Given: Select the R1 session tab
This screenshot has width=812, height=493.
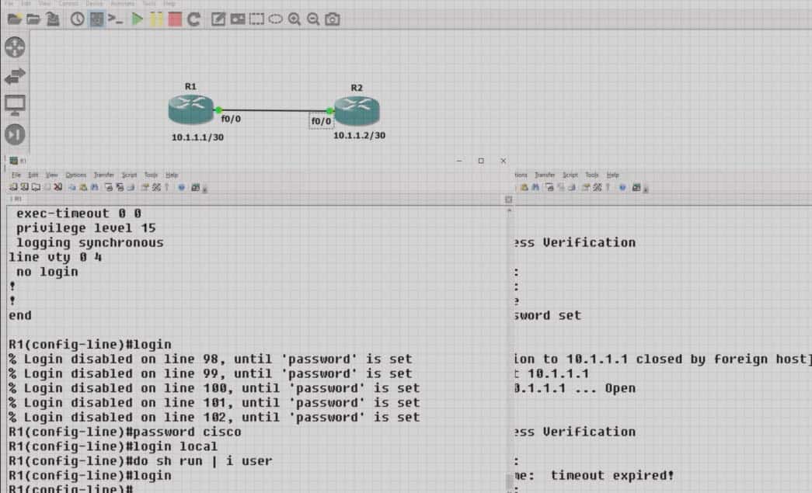Looking at the screenshot, I should 16,200.
